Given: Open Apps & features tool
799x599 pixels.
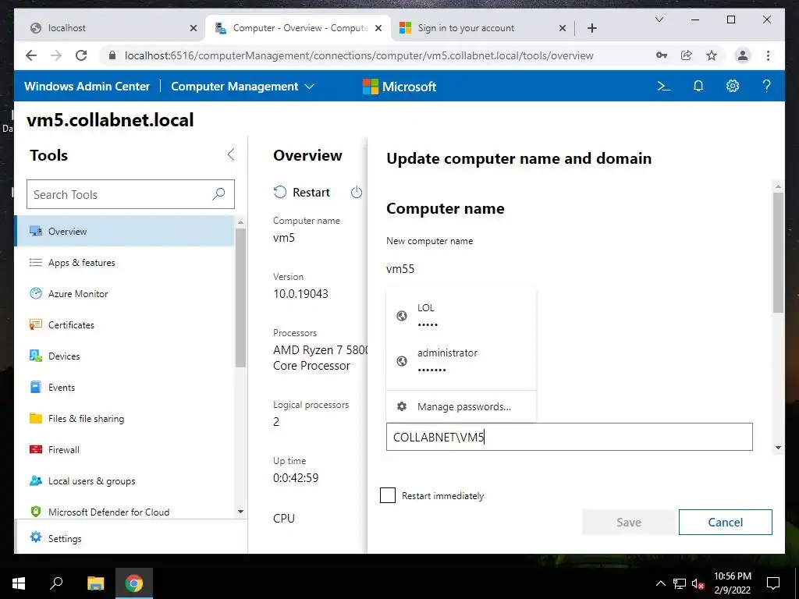Looking at the screenshot, I should [126, 262].
